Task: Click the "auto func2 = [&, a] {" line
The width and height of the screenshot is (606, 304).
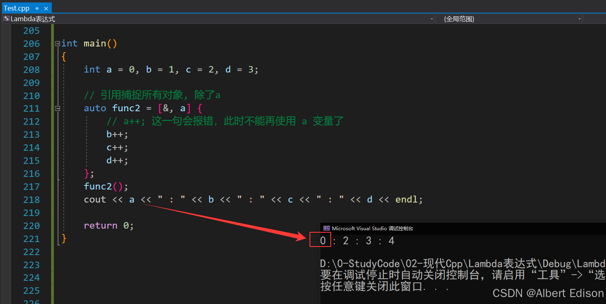Action: [x=143, y=108]
